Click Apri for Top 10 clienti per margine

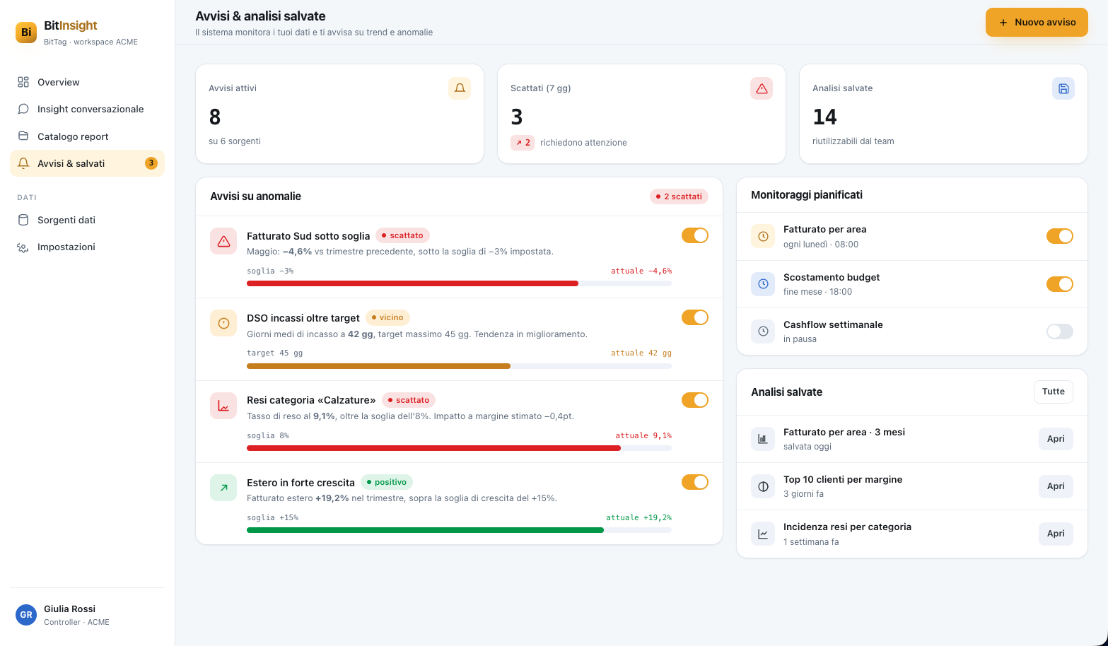[1056, 486]
